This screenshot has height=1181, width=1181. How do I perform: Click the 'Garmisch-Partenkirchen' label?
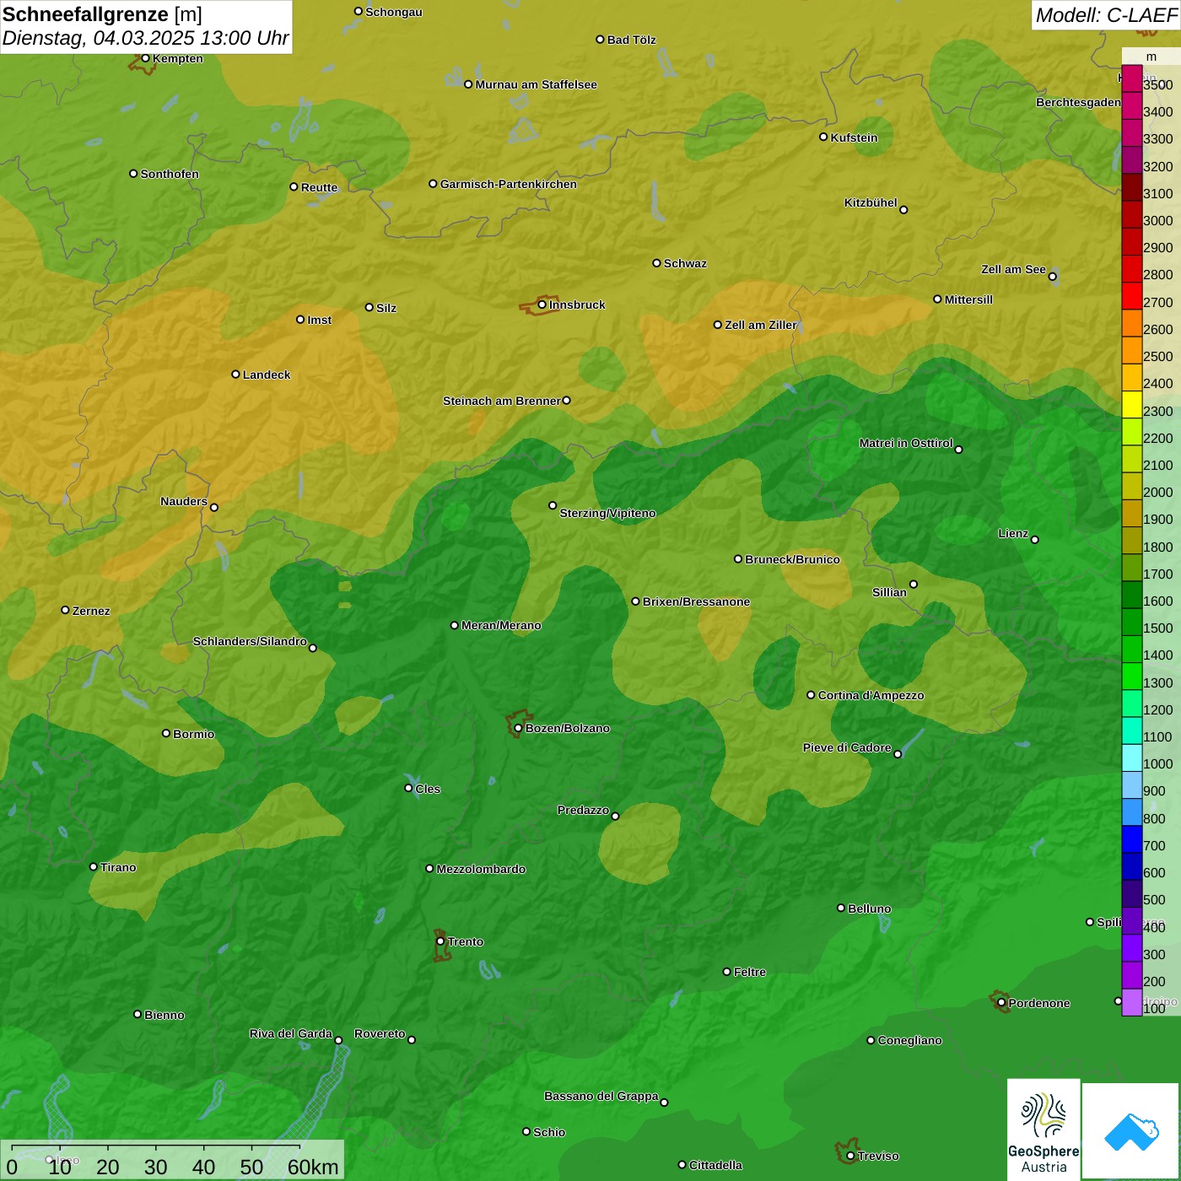509,184
